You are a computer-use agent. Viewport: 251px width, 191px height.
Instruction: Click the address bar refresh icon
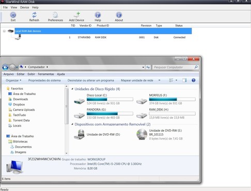point(148,67)
